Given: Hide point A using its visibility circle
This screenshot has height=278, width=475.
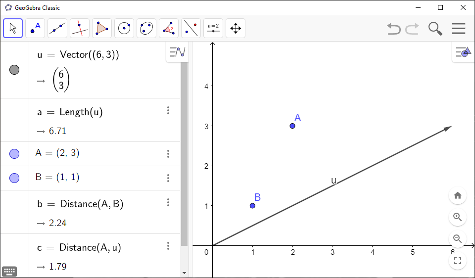Looking at the screenshot, I should pos(14,154).
